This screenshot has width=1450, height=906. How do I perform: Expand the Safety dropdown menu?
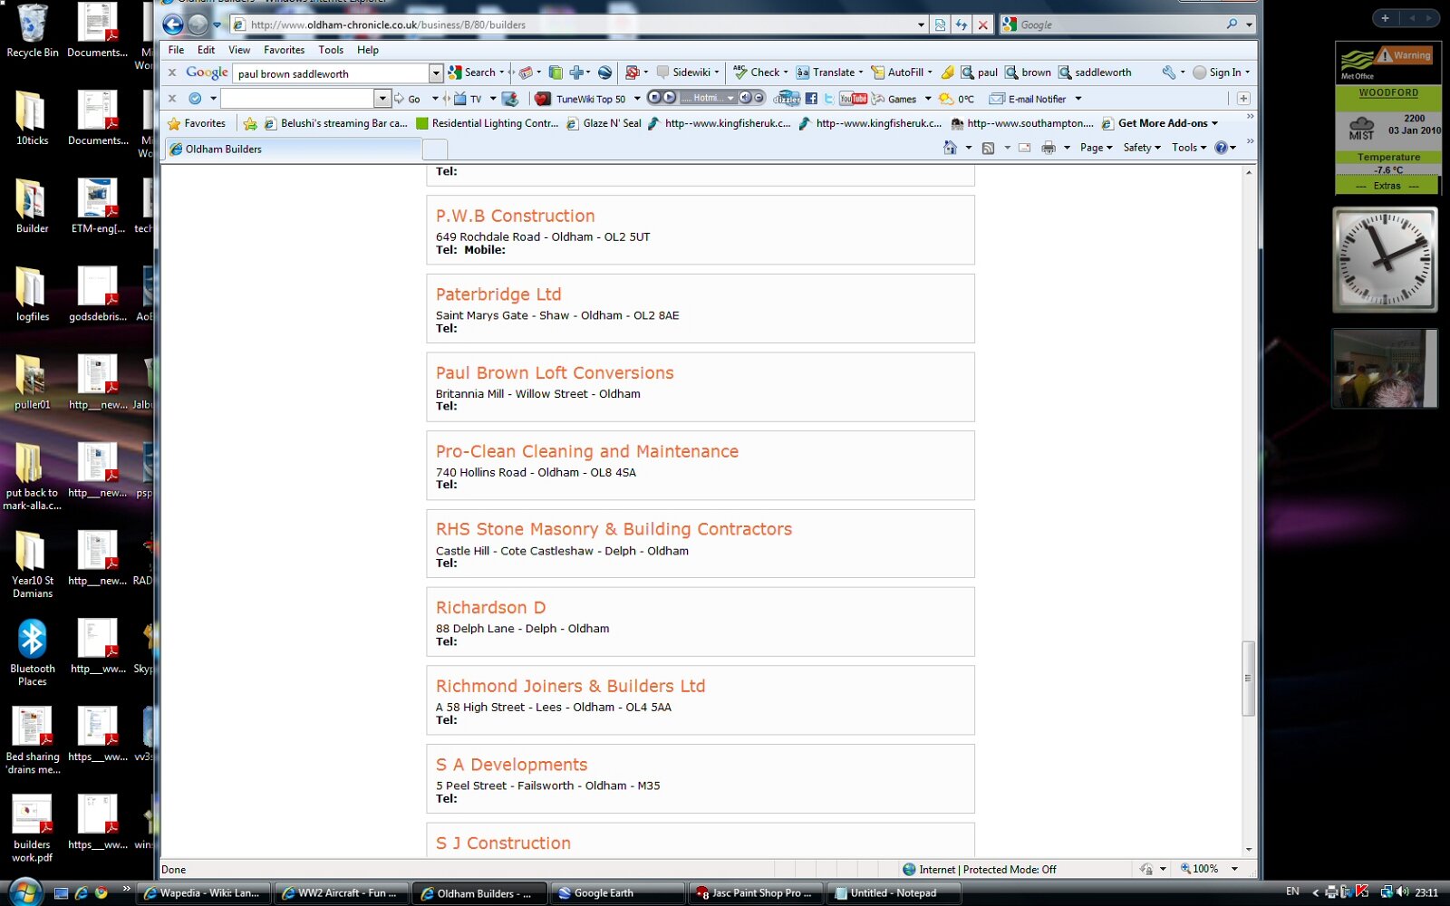pyautogui.click(x=1141, y=148)
